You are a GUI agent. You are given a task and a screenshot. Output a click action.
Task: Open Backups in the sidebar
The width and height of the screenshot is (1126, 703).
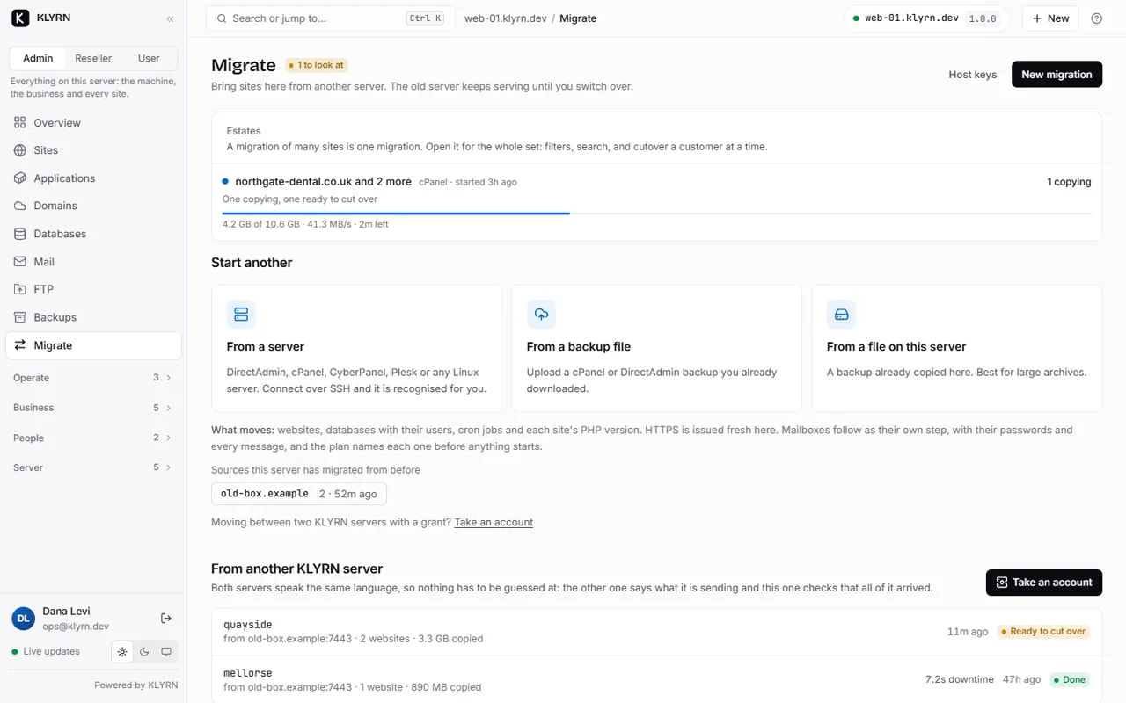pyautogui.click(x=93, y=317)
